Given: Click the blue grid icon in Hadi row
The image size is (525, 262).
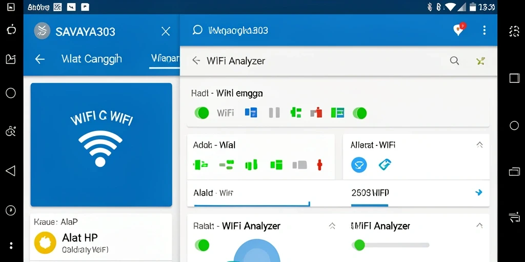Looking at the screenshot, I should (251, 113).
